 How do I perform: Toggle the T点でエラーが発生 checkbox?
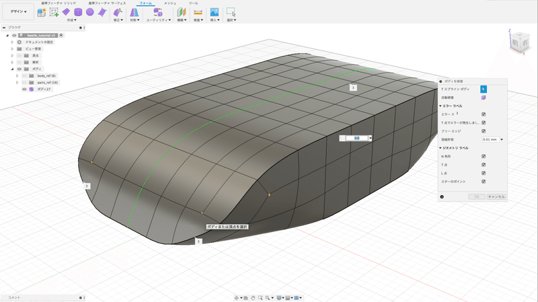484,122
